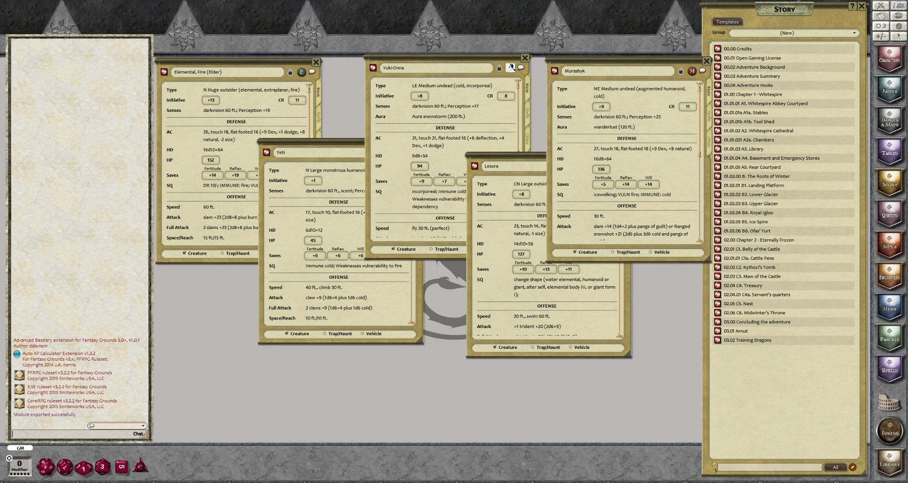Open the Encounters sidebar panel
Screen dimensions: 908x483
[x=889, y=276]
